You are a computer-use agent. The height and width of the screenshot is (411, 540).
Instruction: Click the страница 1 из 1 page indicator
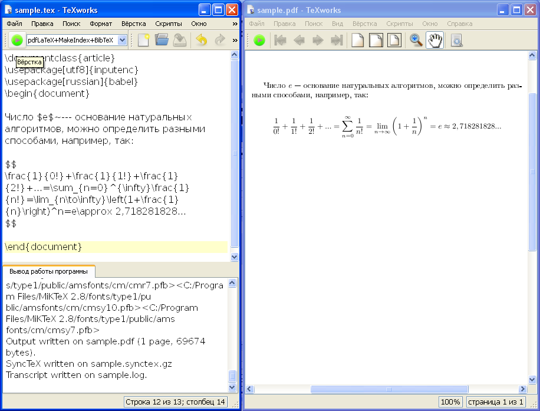pyautogui.click(x=495, y=402)
